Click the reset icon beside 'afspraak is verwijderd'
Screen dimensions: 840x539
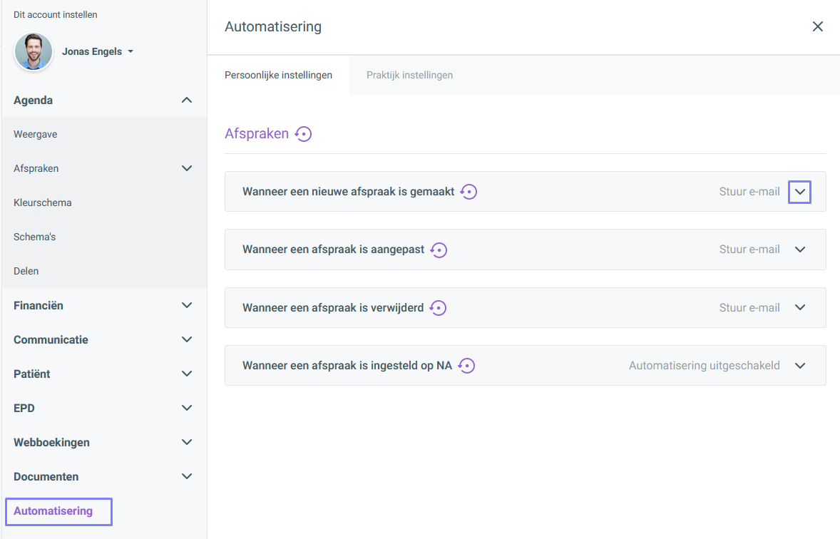pos(438,308)
